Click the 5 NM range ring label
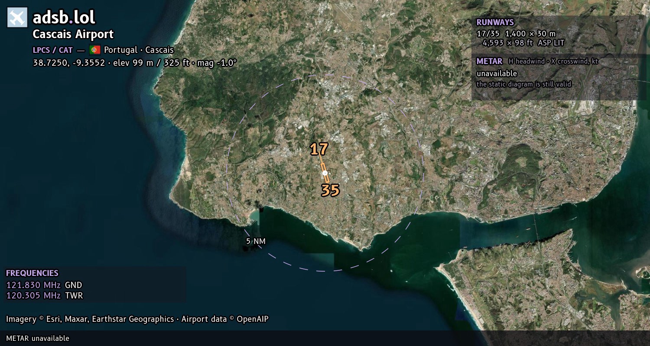 coord(256,241)
